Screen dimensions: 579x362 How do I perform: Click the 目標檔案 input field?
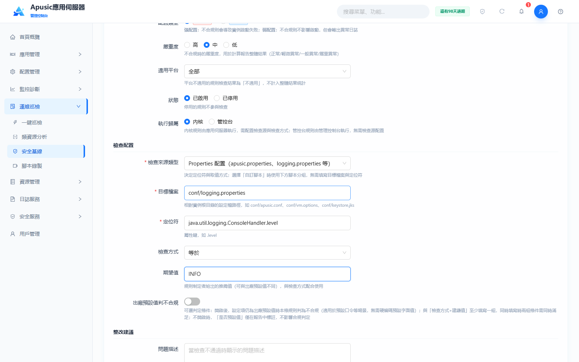pos(267,193)
